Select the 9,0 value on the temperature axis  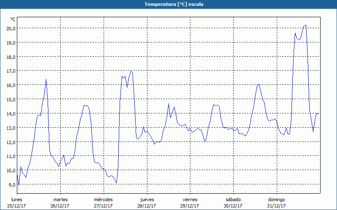(12, 184)
